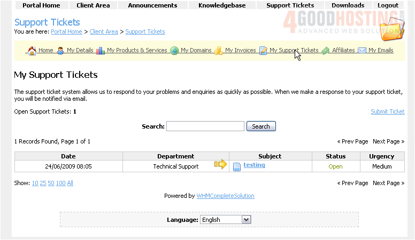
Task: Click the WHMCompleteSolution link
Action: pos(225,196)
